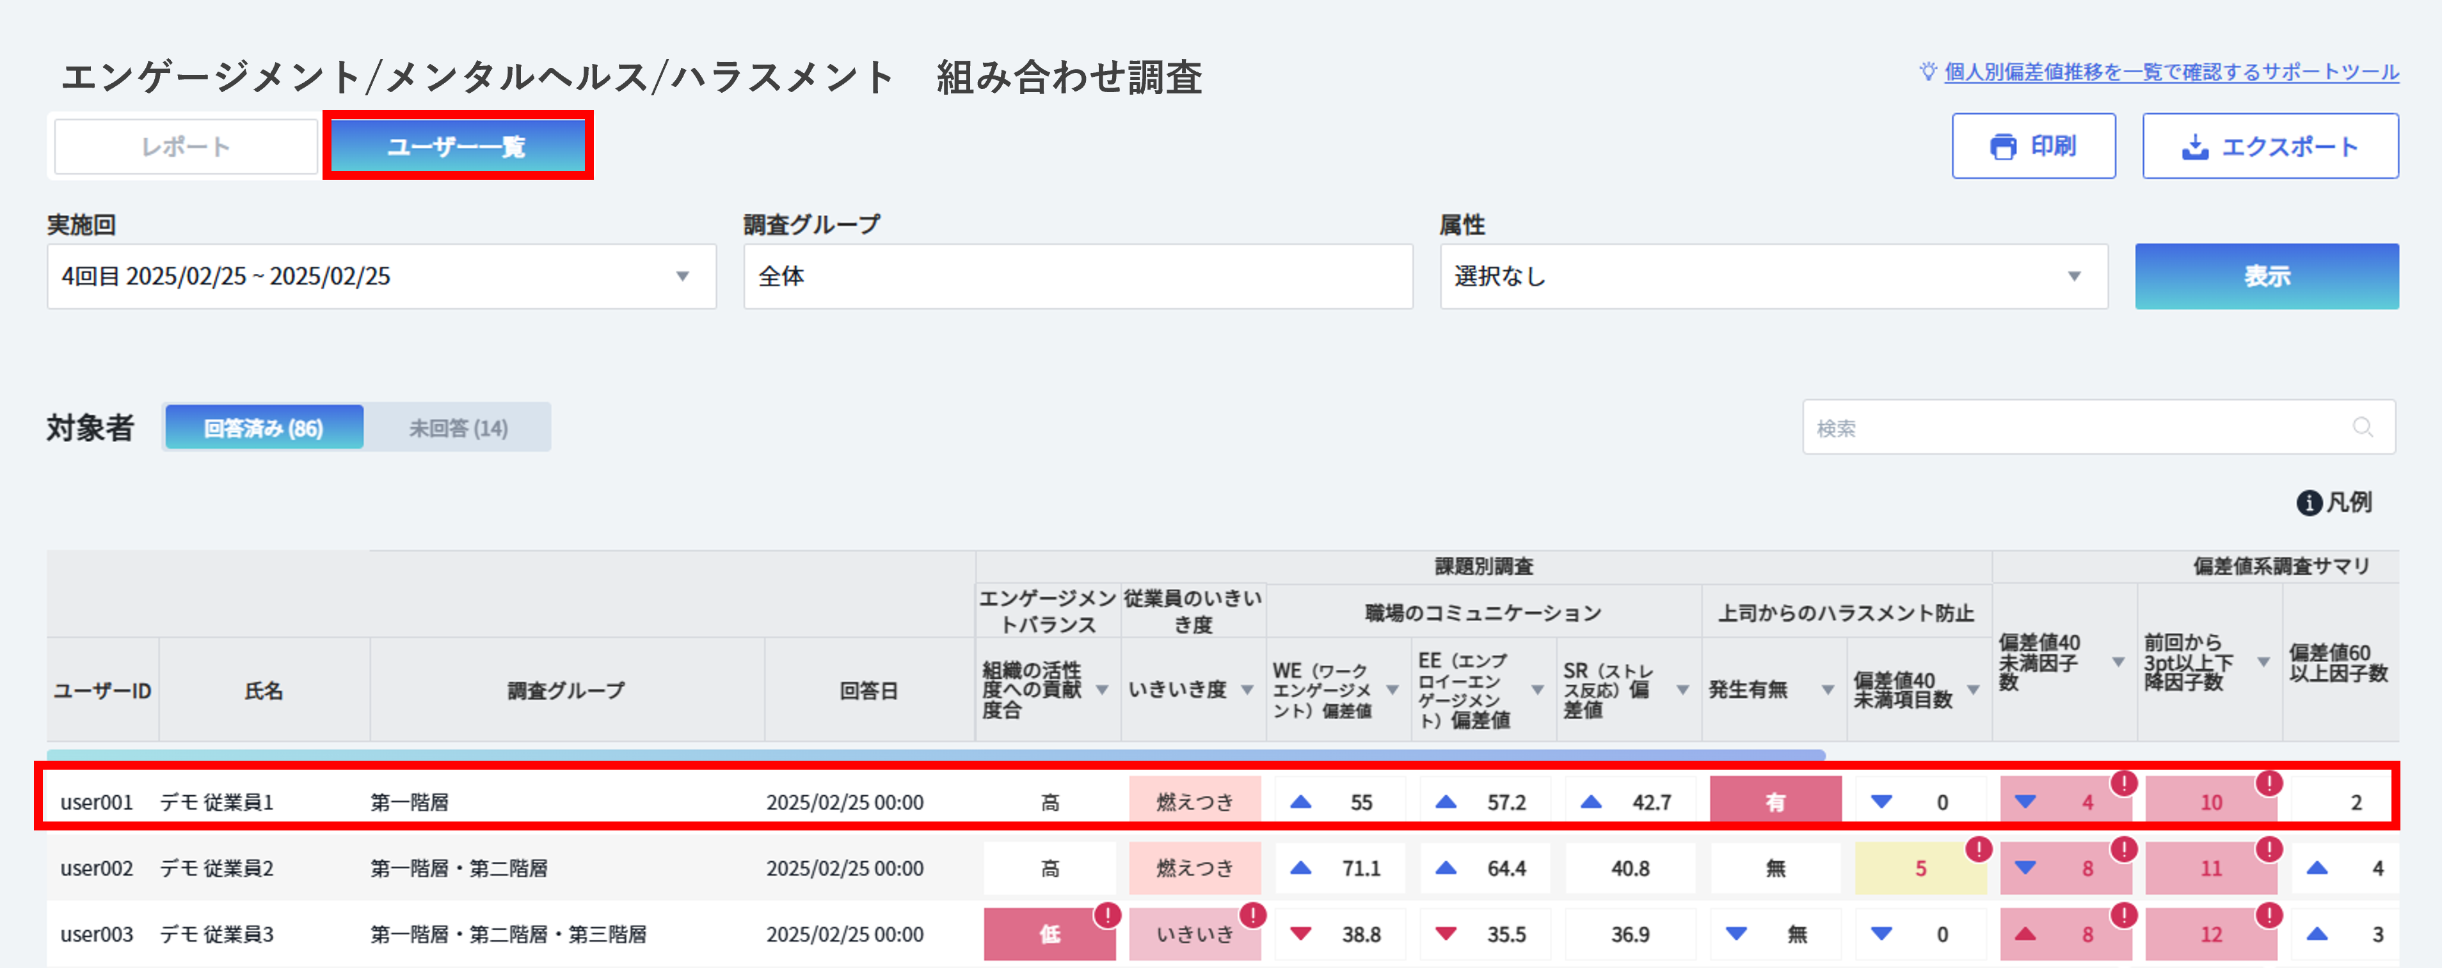The image size is (2442, 968).
Task: Open filter arrow on 偏差値40未満因子数 column
Action: (2118, 662)
